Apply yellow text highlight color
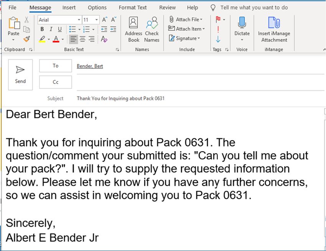326x251 pixels. tap(42, 39)
